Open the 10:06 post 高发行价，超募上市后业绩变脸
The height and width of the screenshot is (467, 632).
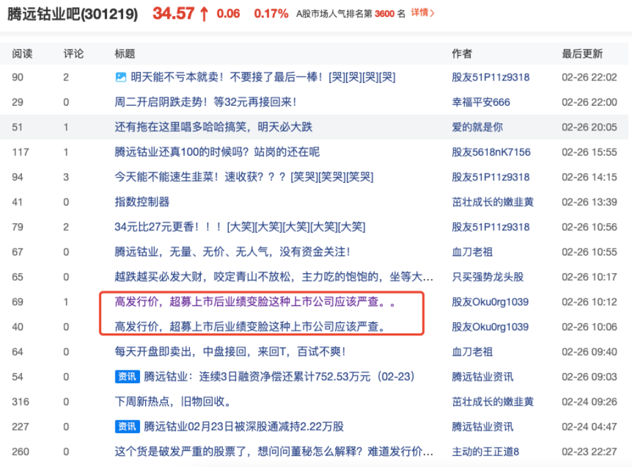250,327
